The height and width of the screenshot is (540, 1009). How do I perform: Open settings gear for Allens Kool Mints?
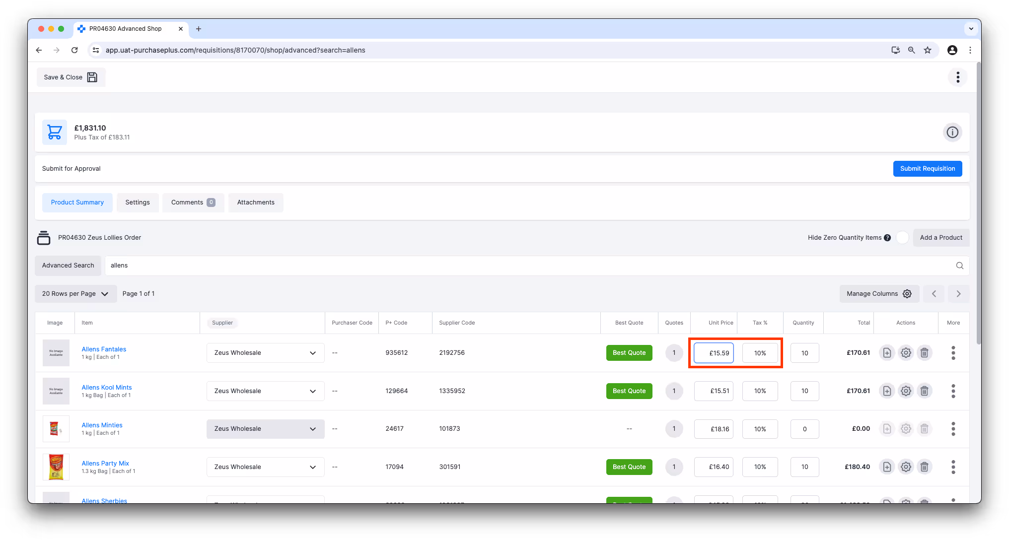906,391
